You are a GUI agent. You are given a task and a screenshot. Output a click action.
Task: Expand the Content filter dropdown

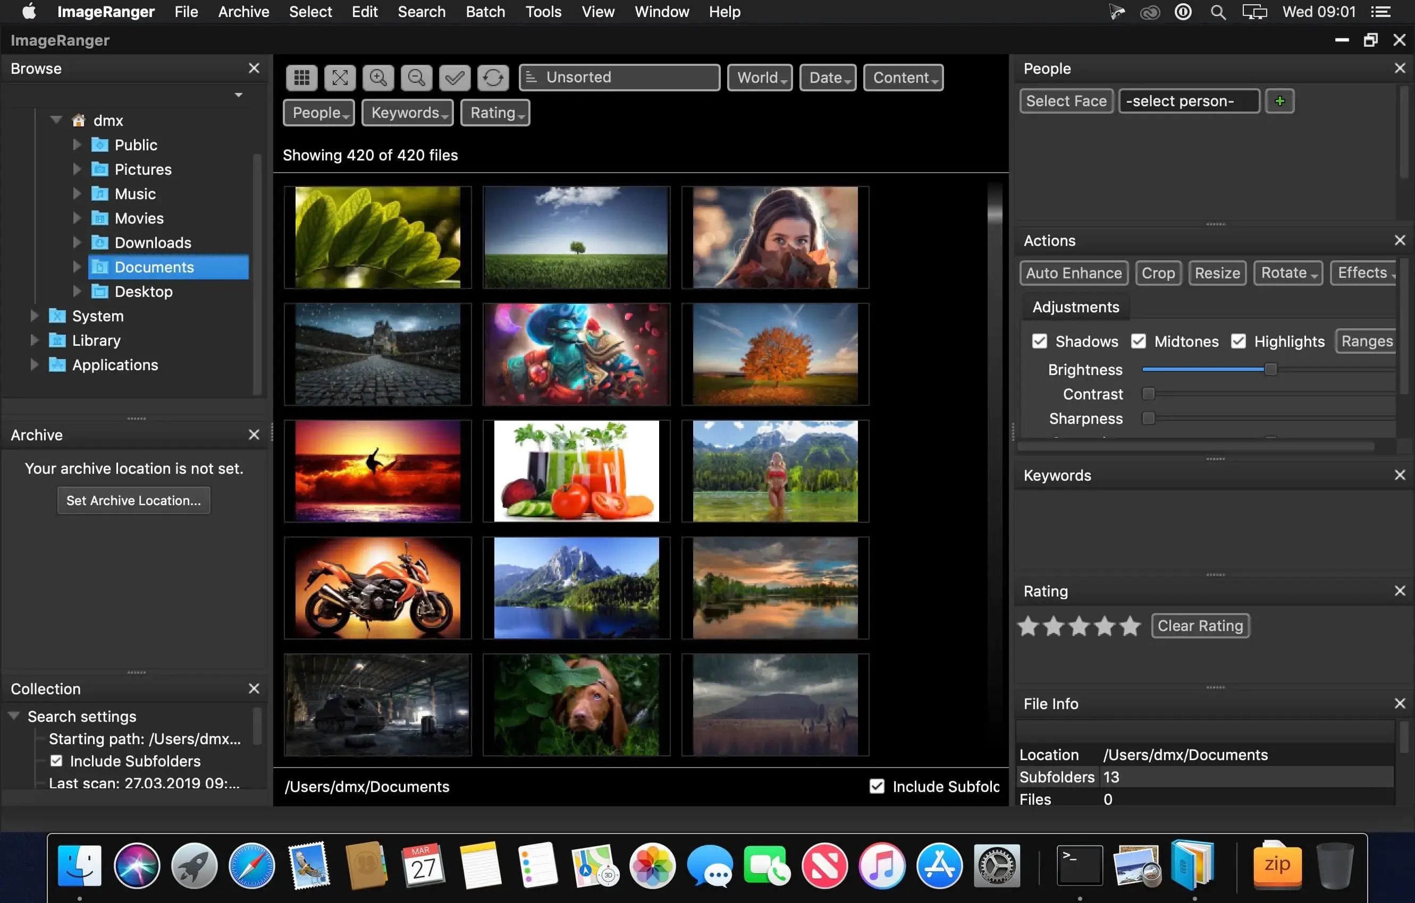point(903,78)
